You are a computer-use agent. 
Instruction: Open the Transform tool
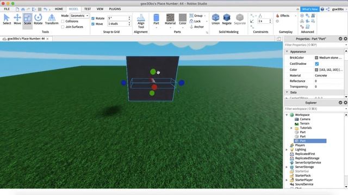[x=52, y=19]
